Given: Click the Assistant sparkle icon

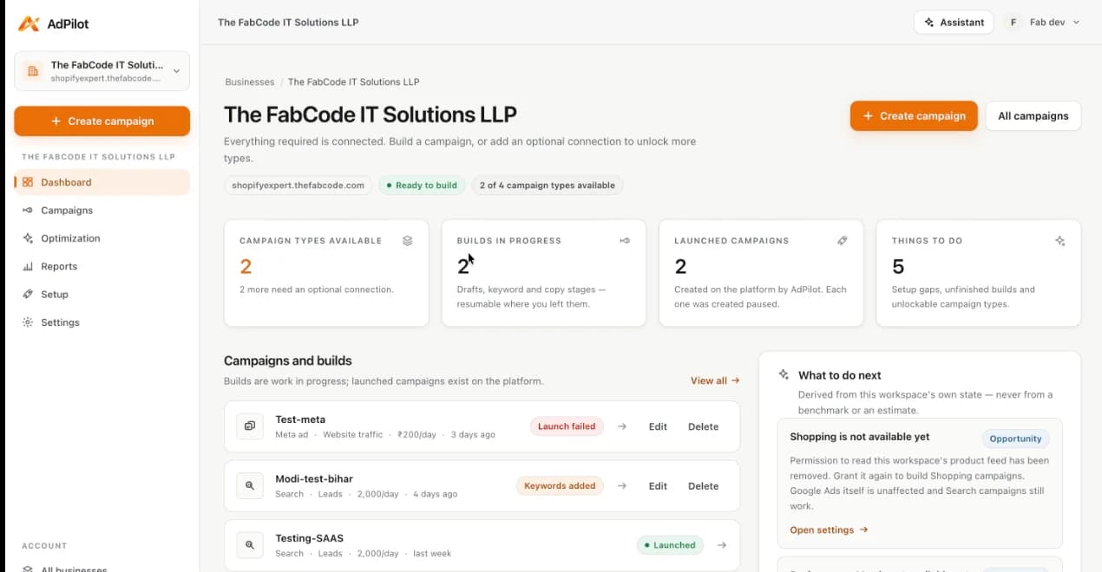Looking at the screenshot, I should click(929, 23).
